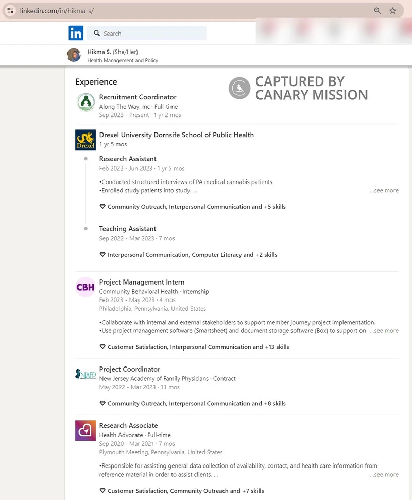Select the browser address bar URL
The width and height of the screenshot is (412, 500).
(x=57, y=10)
